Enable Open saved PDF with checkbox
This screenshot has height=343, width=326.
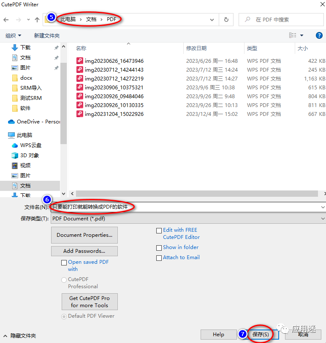tap(64, 263)
